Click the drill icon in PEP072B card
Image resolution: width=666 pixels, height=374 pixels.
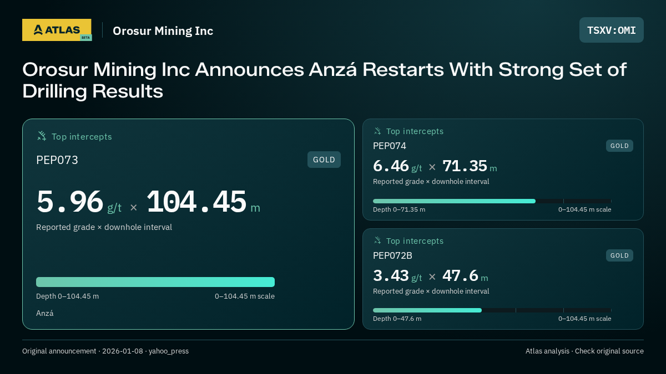coord(377,240)
